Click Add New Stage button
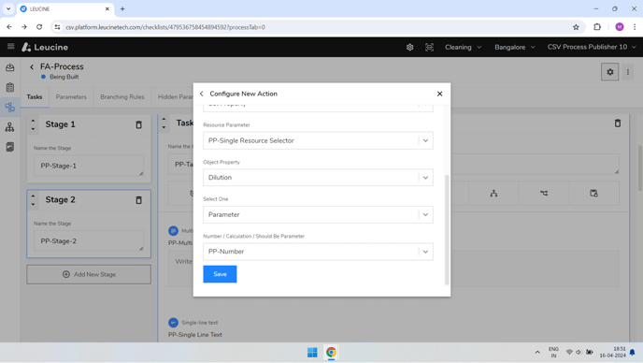The width and height of the screenshot is (643, 363). click(89, 274)
